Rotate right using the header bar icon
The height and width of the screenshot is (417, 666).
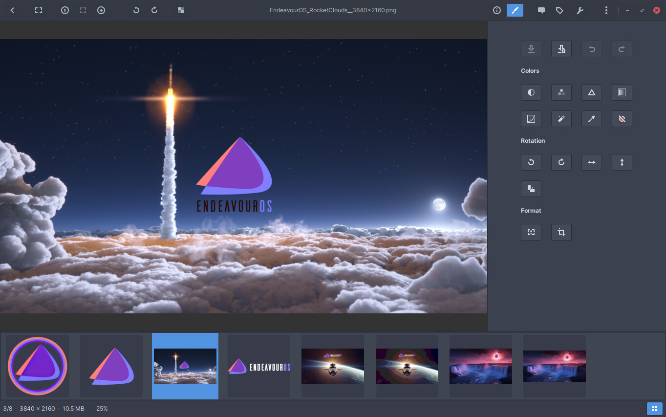[154, 10]
